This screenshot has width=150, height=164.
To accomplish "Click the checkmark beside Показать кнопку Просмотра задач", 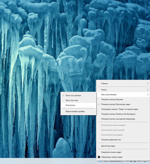I will click(x=99, y=104).
